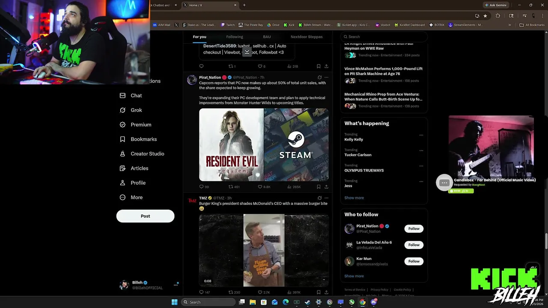Open Bookmarks in the sidebar
The width and height of the screenshot is (548, 308).
(138, 139)
